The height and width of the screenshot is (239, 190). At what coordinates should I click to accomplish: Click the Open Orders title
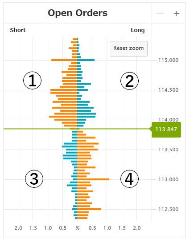(x=78, y=13)
